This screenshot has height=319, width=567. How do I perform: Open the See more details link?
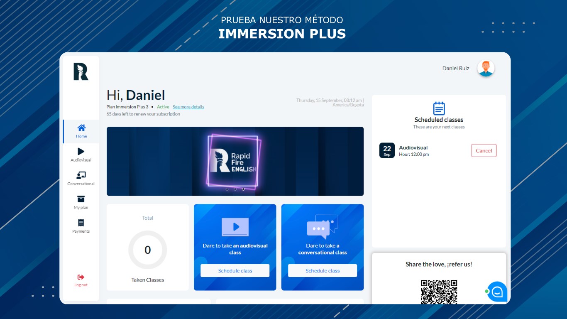click(188, 107)
